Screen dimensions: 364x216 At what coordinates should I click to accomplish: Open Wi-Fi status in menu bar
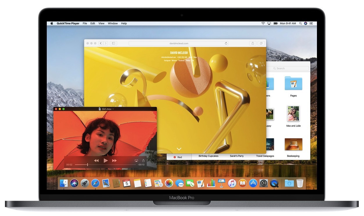263,23
